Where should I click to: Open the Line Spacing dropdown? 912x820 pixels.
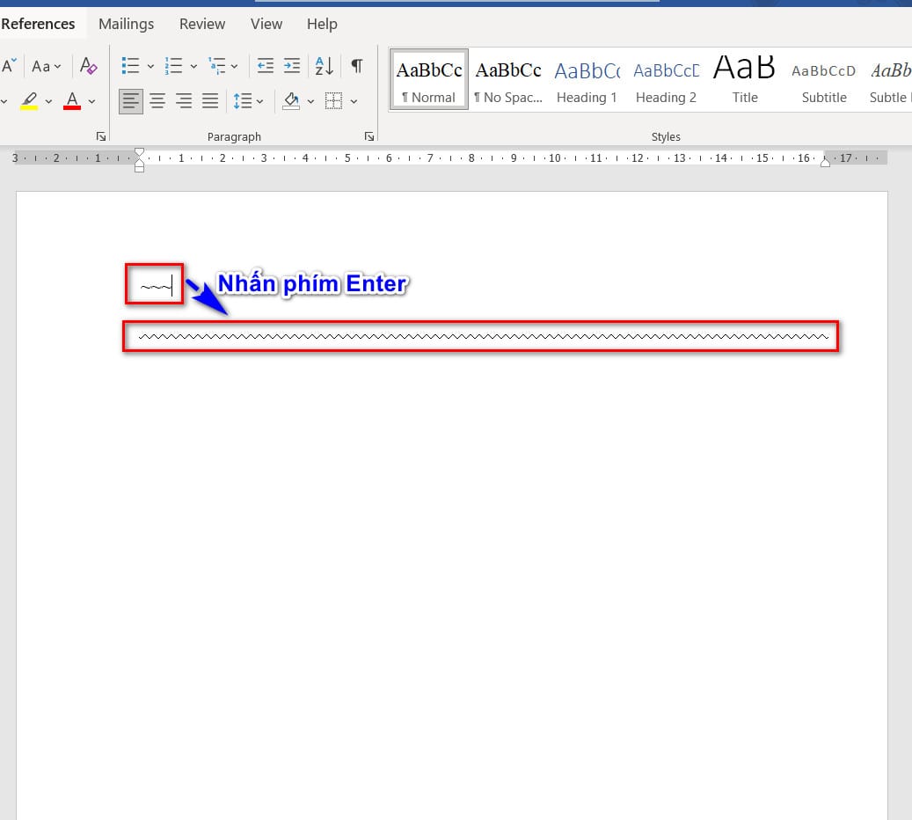coord(249,101)
